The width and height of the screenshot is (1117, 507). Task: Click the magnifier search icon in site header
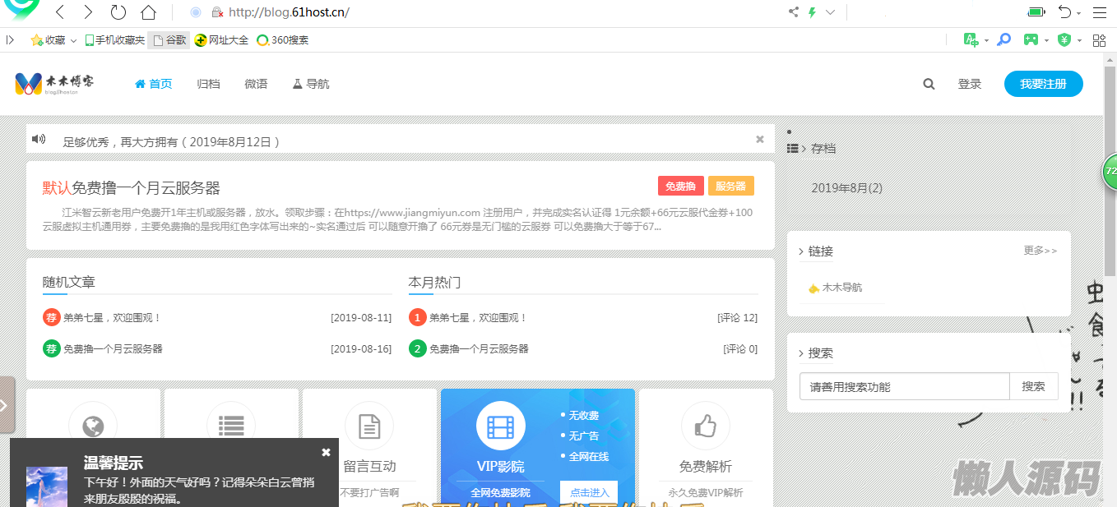click(x=929, y=84)
